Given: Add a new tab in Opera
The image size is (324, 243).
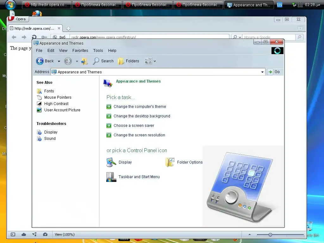Looking at the screenshot, I should click(68, 28).
